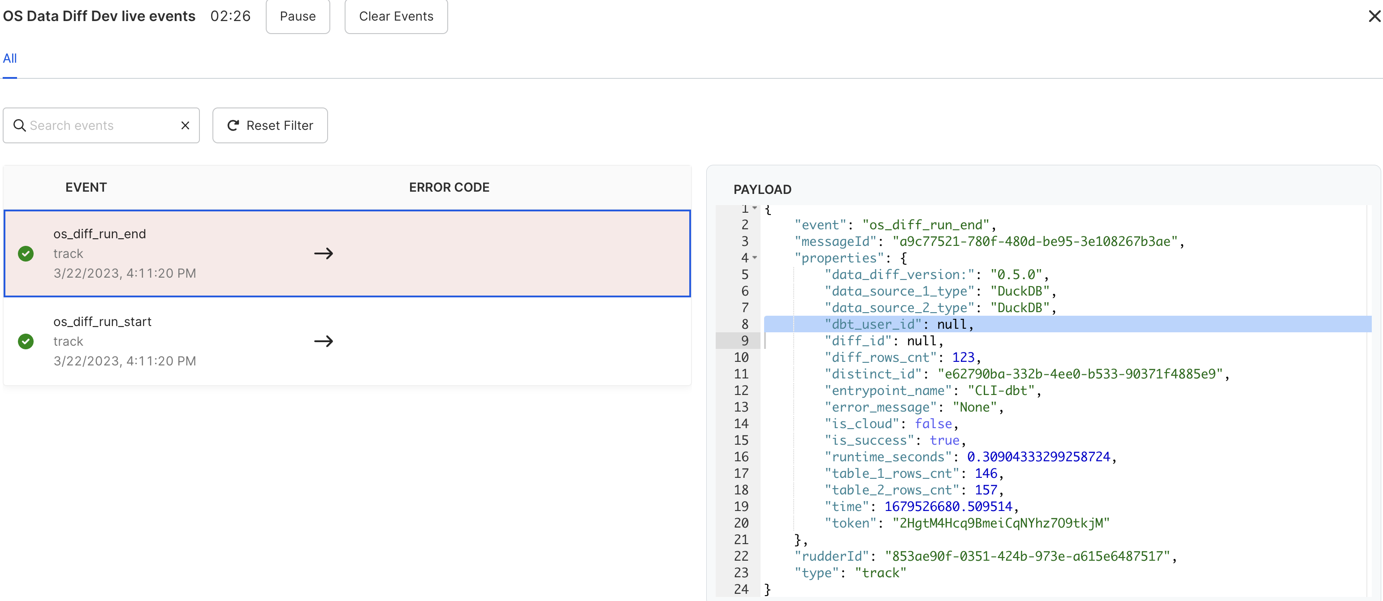Click the Reset Filter refresh icon
The width and height of the screenshot is (1383, 601).
click(233, 125)
